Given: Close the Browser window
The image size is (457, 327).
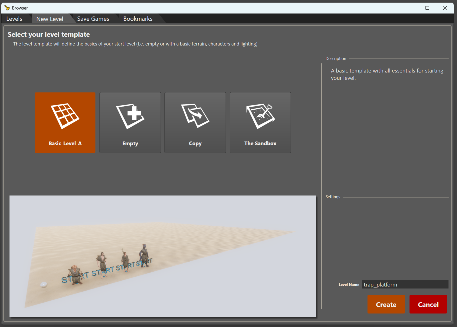Looking at the screenshot, I should click(x=445, y=8).
